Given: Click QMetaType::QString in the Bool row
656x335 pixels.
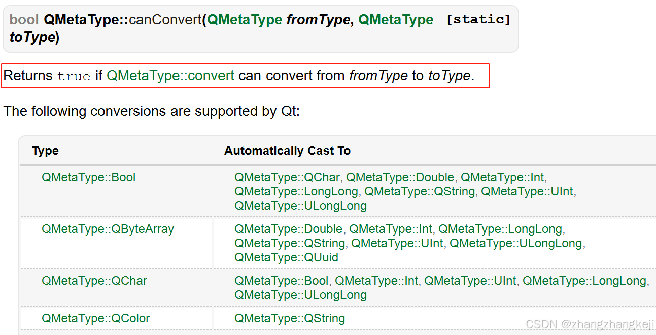Looking at the screenshot, I should tap(420, 191).
